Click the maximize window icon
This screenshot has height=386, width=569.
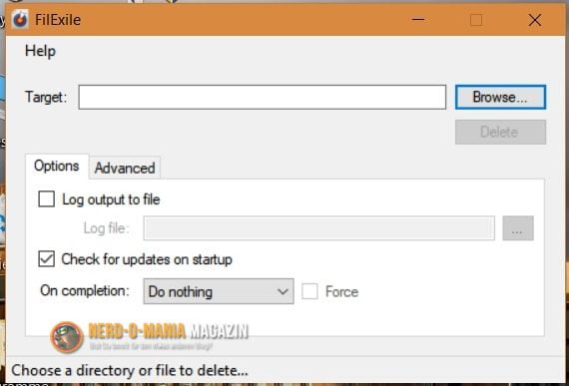[x=476, y=20]
